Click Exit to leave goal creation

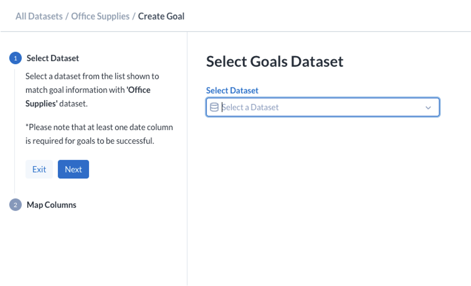coord(39,169)
